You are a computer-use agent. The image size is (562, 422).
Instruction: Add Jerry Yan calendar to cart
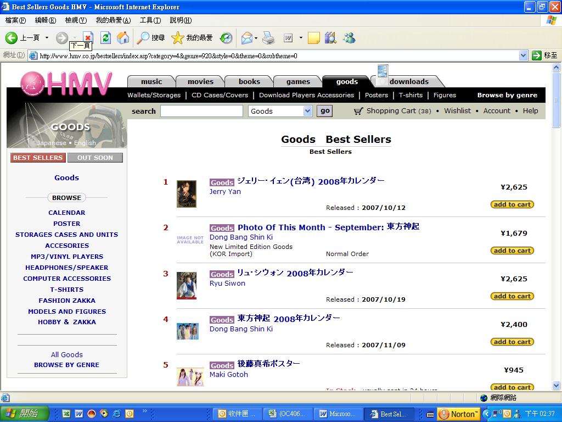tap(512, 204)
